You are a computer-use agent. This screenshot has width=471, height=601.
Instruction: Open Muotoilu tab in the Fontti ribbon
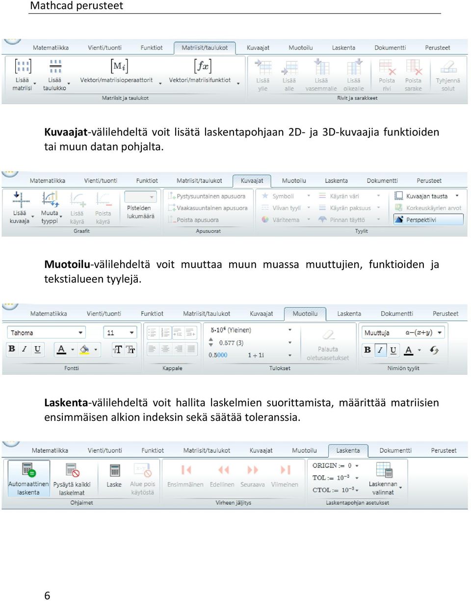click(305, 313)
